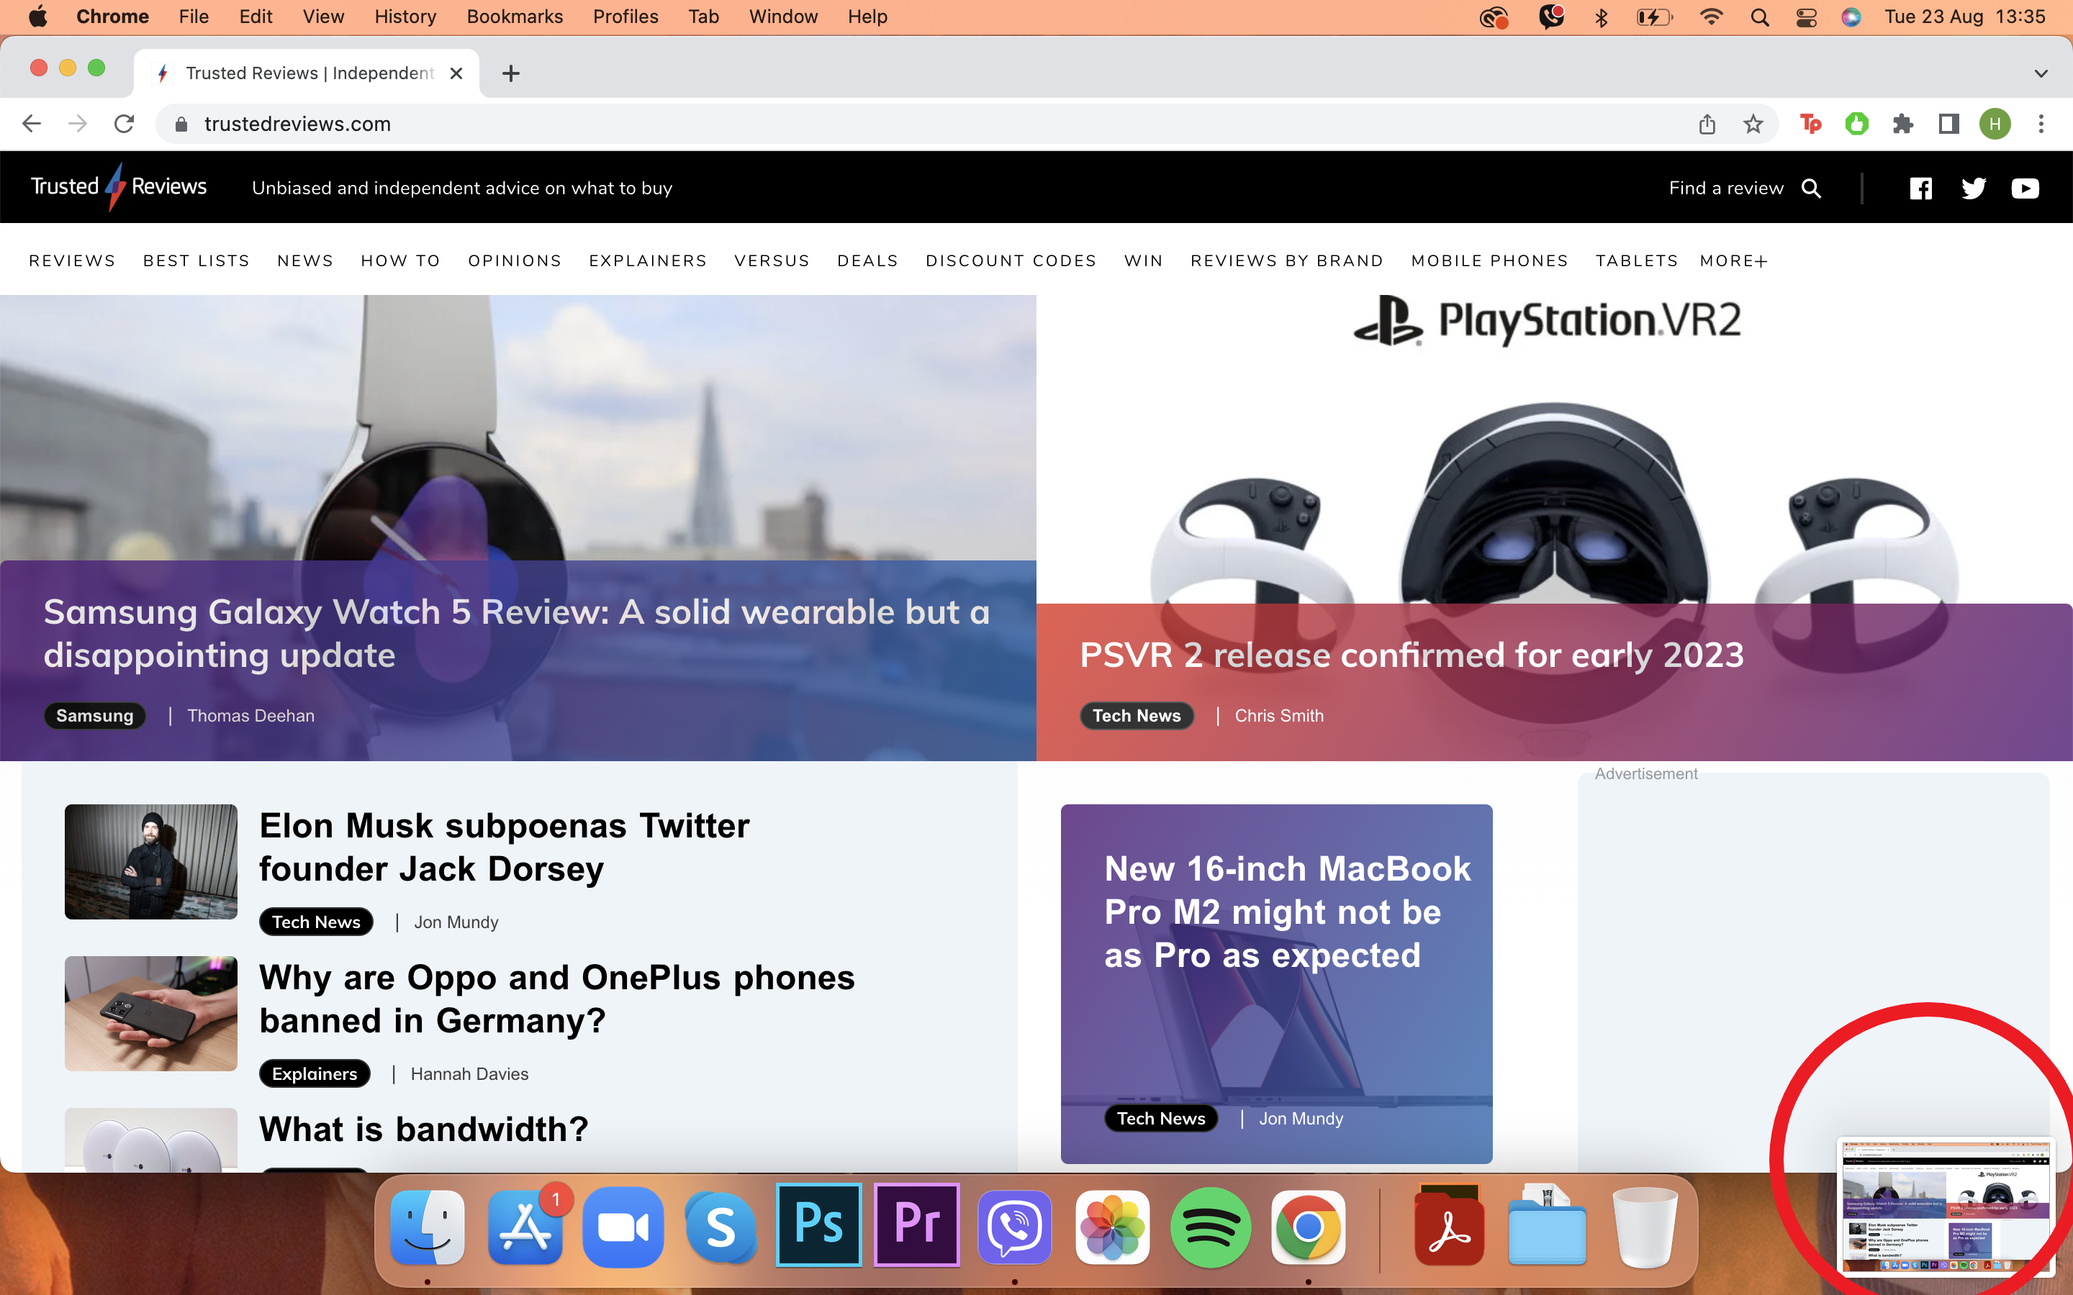Open Control Centre in menu bar
Screen dimensions: 2073x1295
click(x=1806, y=17)
